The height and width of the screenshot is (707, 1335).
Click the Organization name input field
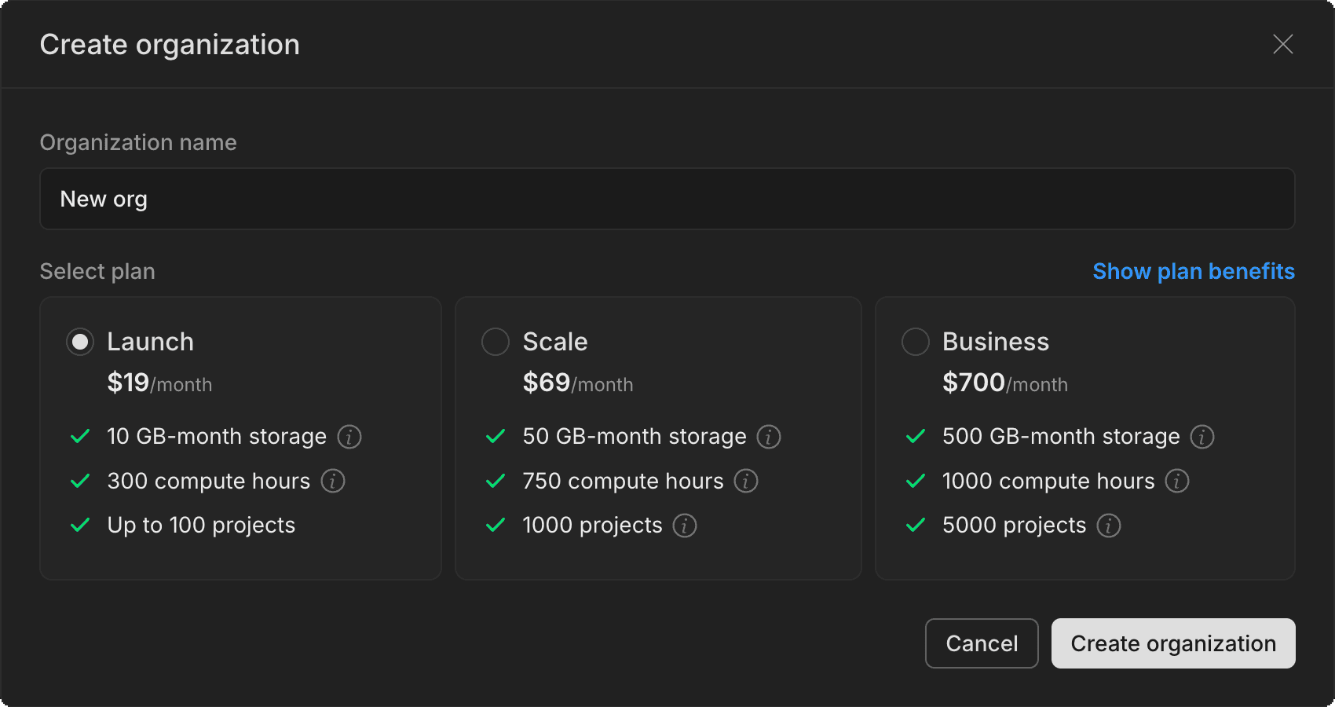click(667, 199)
